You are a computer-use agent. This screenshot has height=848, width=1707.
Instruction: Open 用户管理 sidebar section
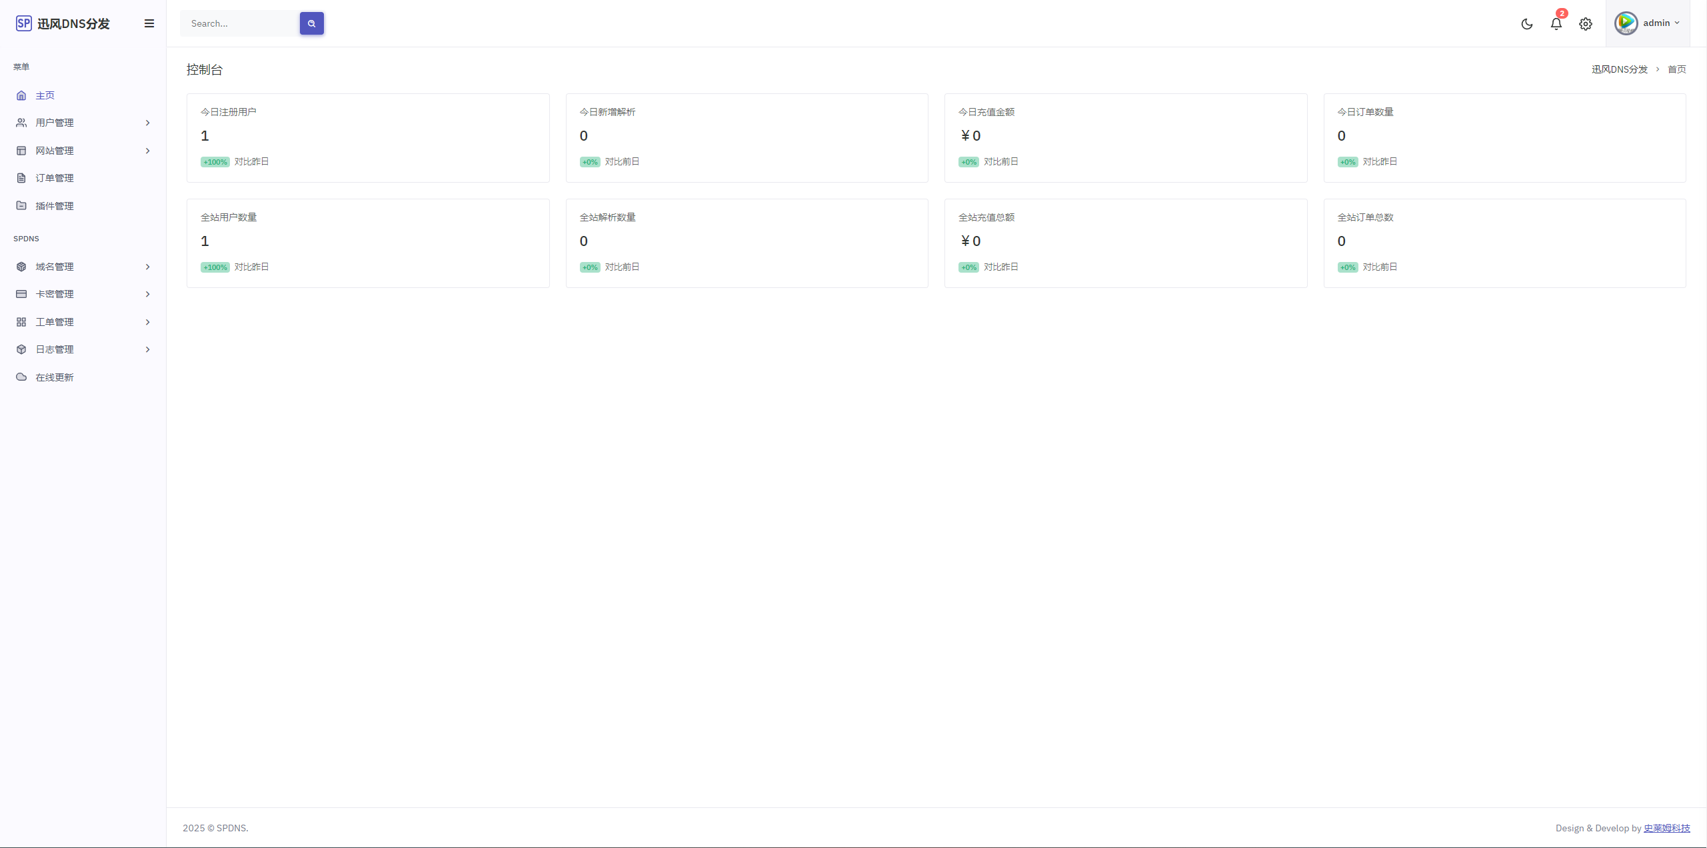click(81, 122)
